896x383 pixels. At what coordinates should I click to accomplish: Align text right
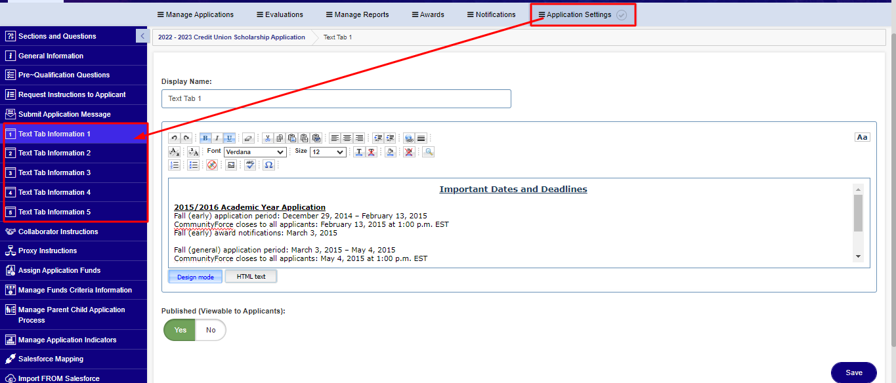[x=359, y=138]
